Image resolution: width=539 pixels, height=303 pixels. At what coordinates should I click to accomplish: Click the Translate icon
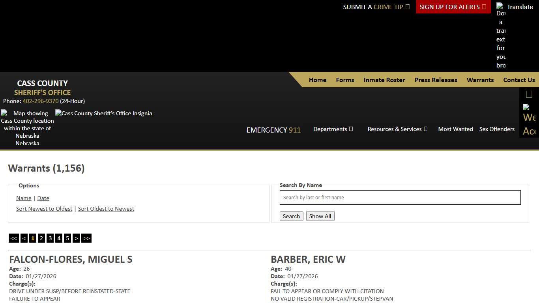coord(500,7)
